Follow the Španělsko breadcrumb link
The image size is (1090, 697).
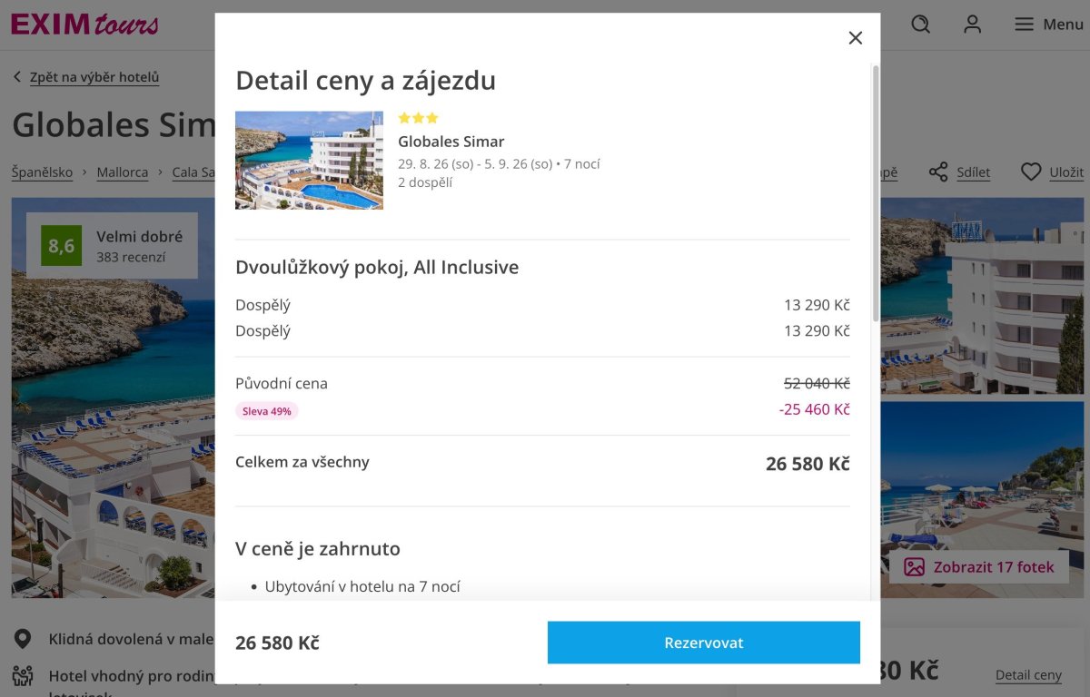point(42,172)
